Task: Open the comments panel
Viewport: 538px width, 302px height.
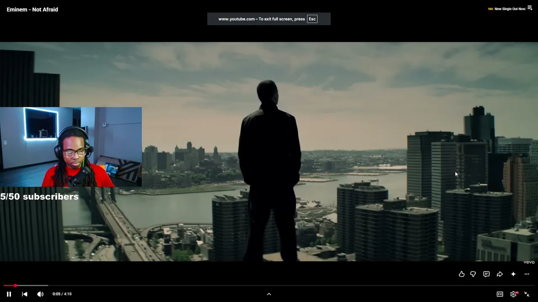Action: 486,274
